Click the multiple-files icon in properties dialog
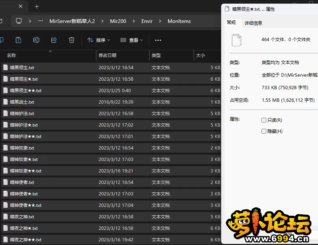 point(236,40)
